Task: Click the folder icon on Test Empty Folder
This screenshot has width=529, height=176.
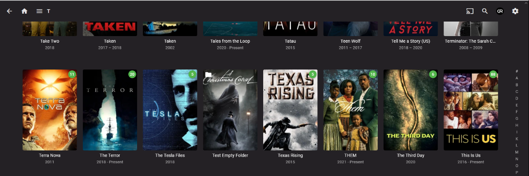Action: click(x=209, y=74)
